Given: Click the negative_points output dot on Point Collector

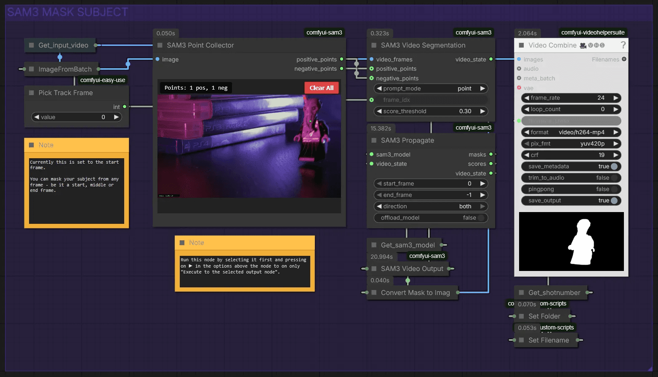Looking at the screenshot, I should point(341,69).
